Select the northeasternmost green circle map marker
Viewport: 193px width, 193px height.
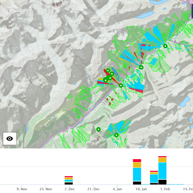coord(165,46)
